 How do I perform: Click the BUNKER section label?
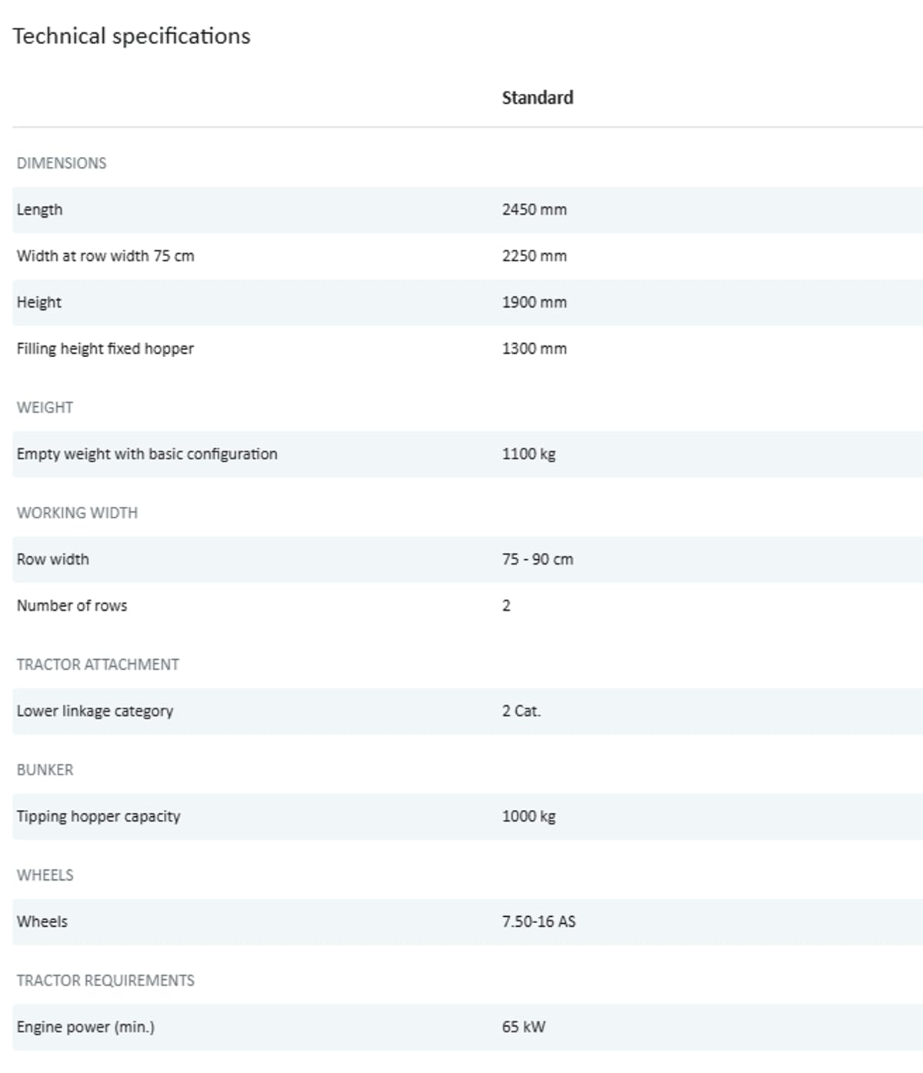(45, 770)
